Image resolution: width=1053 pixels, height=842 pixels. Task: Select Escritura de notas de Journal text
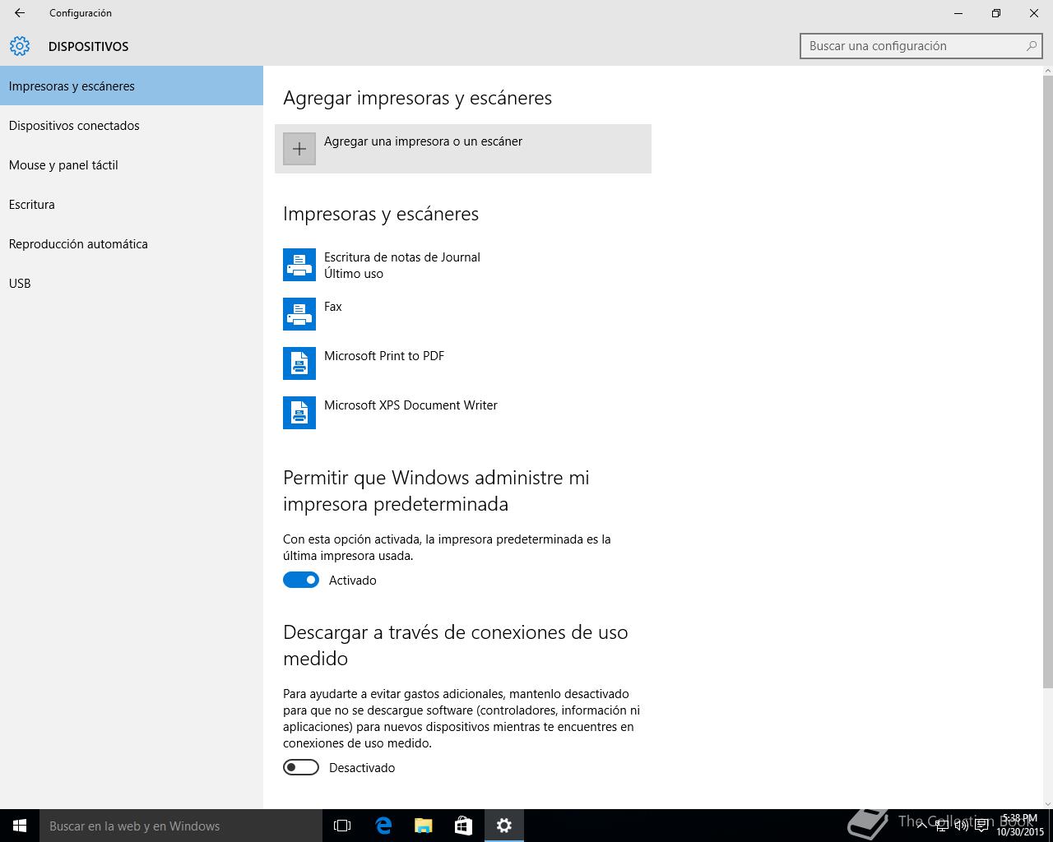[x=402, y=257]
